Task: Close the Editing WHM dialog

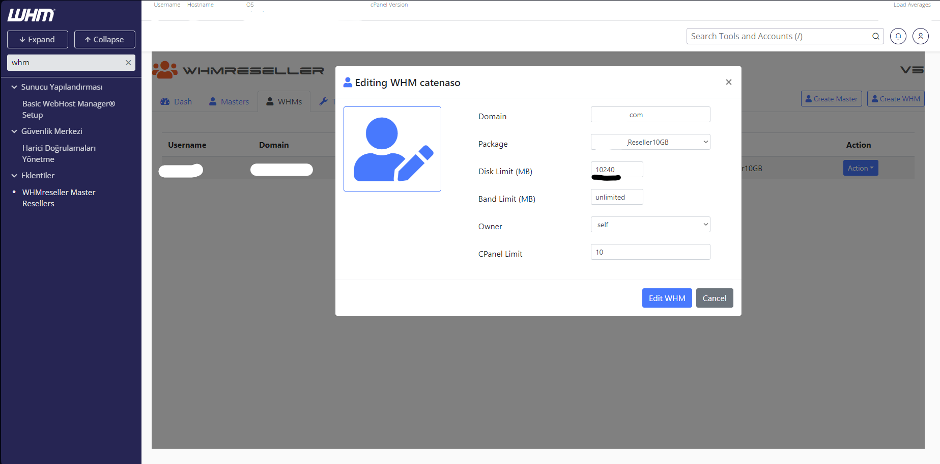Action: tap(729, 82)
